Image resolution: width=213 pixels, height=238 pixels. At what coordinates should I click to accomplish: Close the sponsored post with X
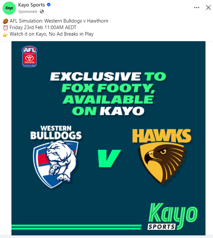208,8
